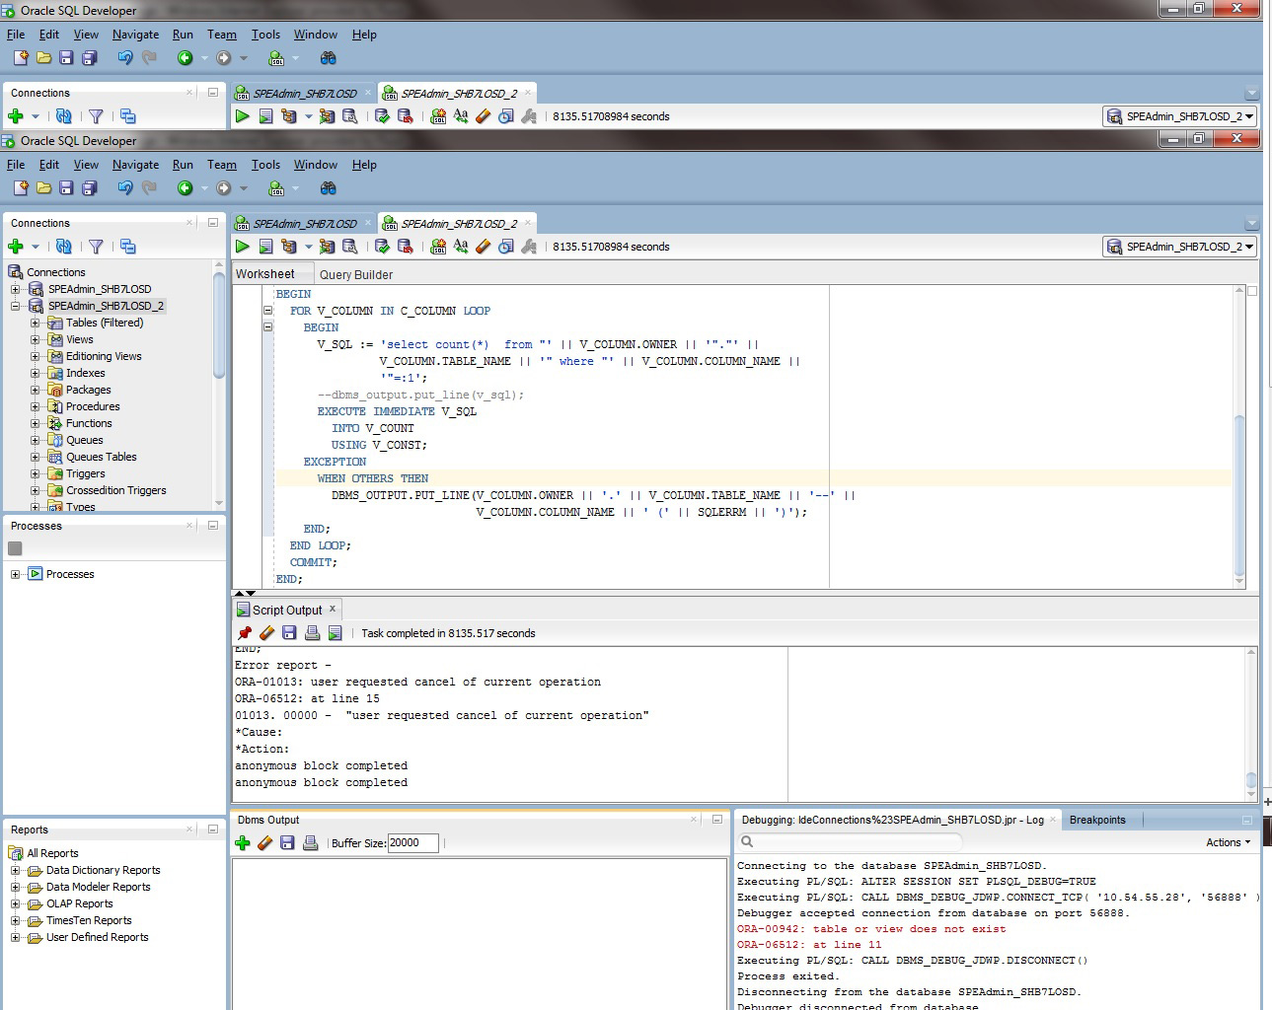Click the Save All icon in the front window
The width and height of the screenshot is (1272, 1010).
click(89, 188)
